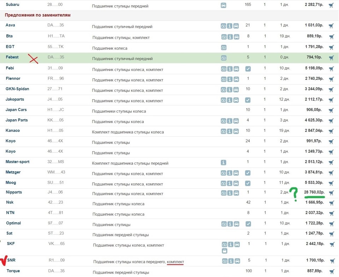The height and width of the screenshot is (277, 339).
Task: Click the icon in Subaru row
Action: click(224, 5)
